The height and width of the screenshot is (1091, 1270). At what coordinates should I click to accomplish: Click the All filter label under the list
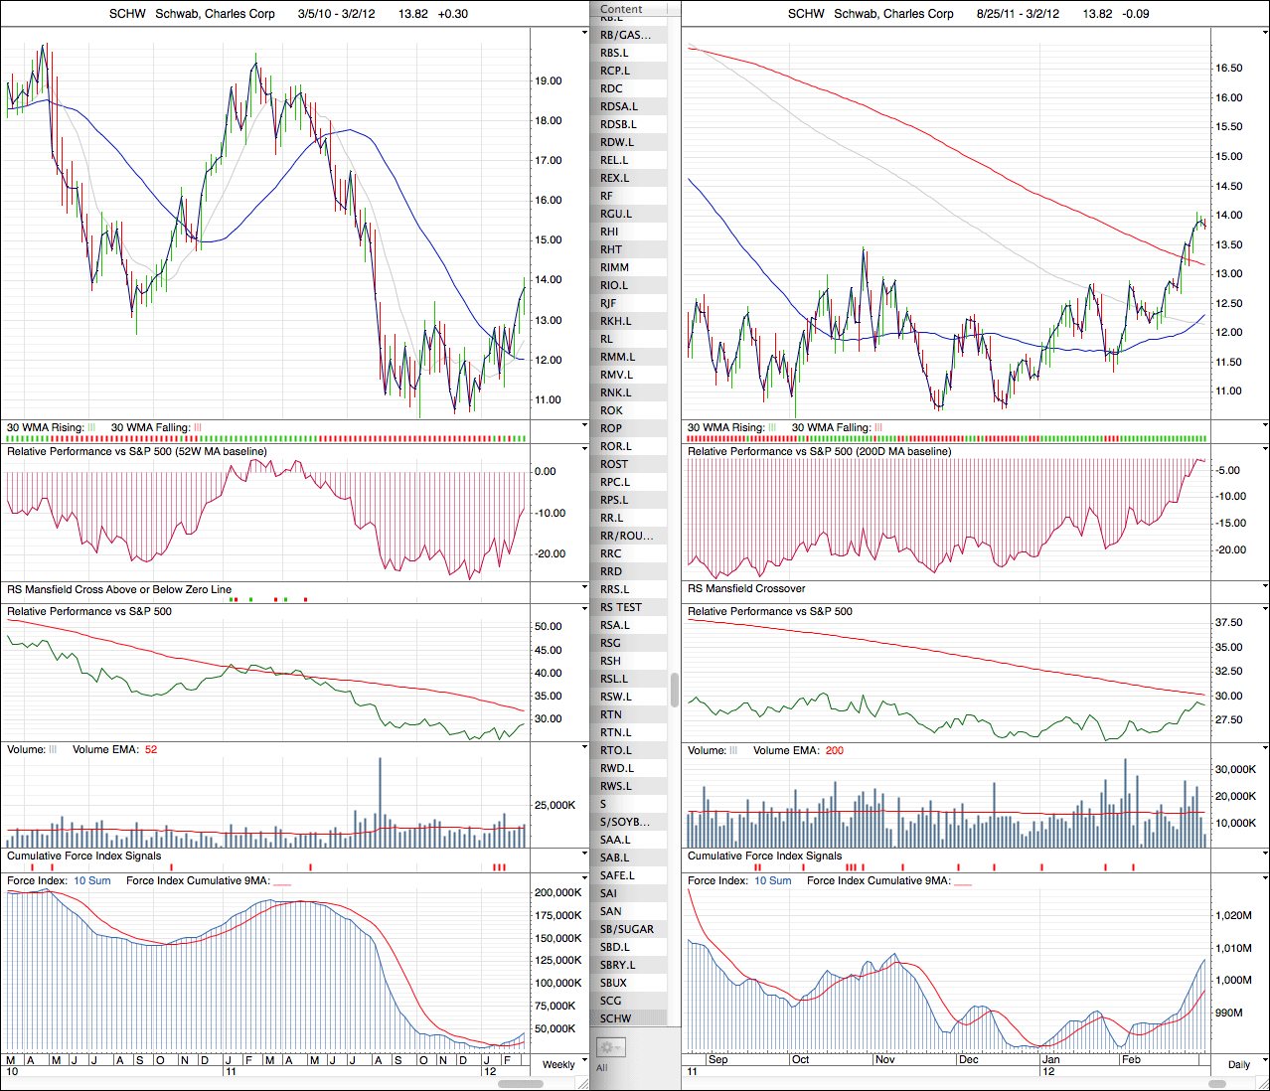602,1068
